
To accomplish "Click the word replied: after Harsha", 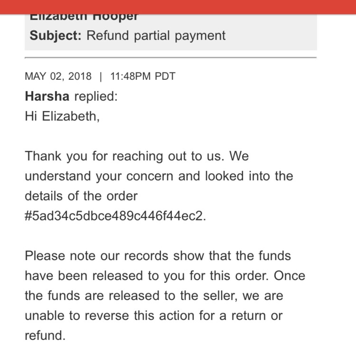I will click(x=96, y=96).
